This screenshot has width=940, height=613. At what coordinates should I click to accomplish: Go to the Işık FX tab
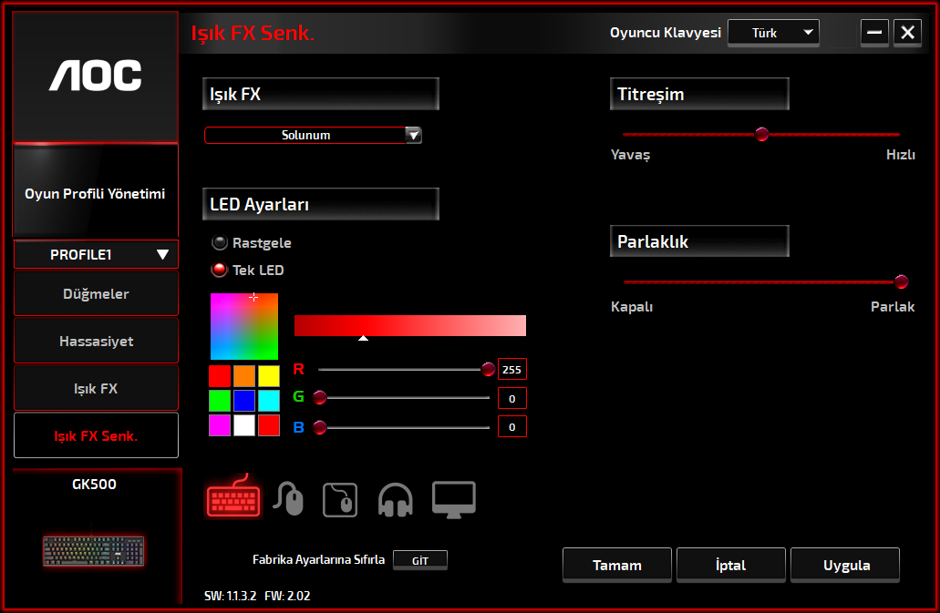pyautogui.click(x=96, y=389)
